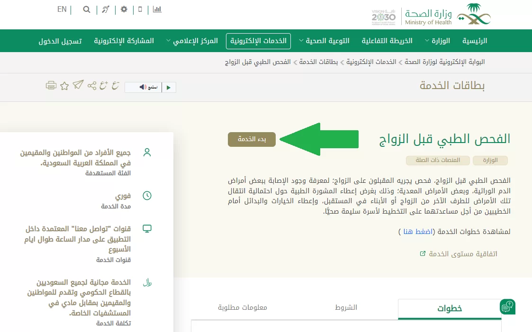This screenshot has width=532, height=332.
Task: Open اتفاقية مستوى الخدمة link
Action: [x=463, y=254]
